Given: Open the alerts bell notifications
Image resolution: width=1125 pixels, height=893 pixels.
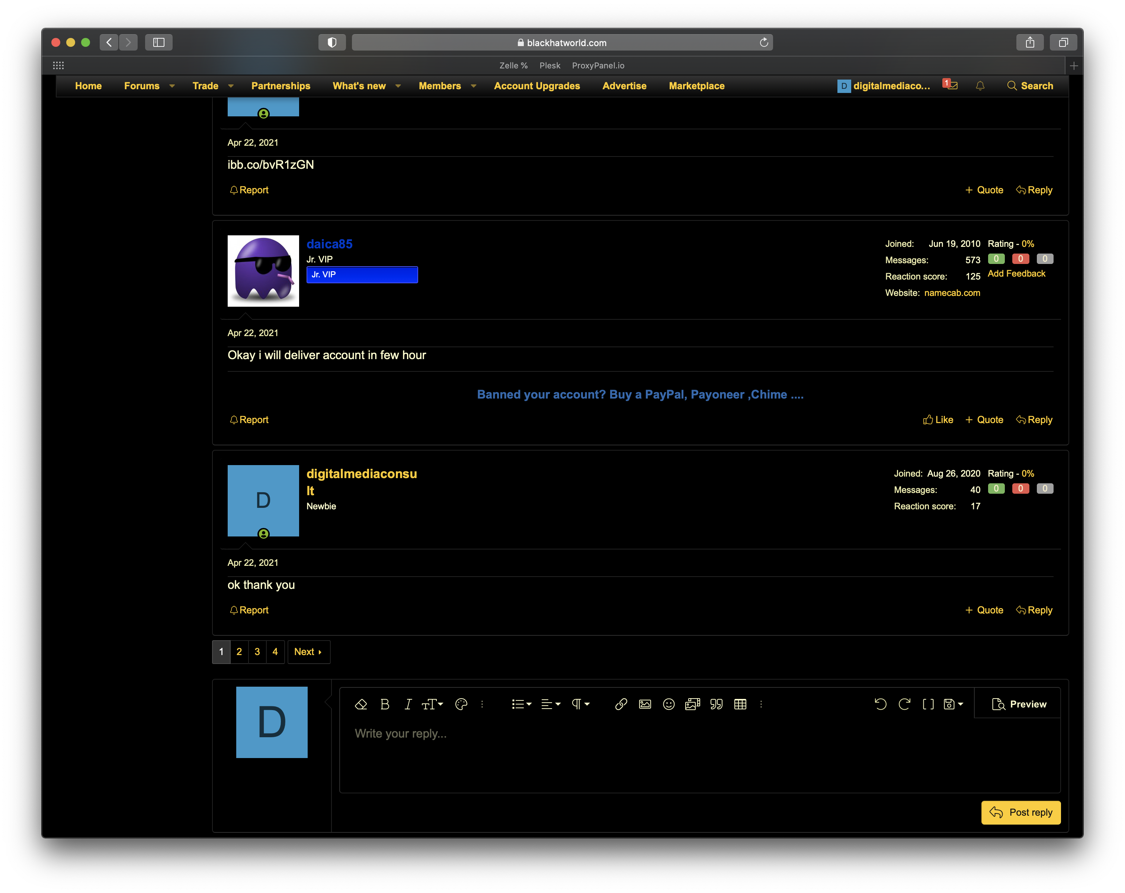Looking at the screenshot, I should pyautogui.click(x=980, y=86).
